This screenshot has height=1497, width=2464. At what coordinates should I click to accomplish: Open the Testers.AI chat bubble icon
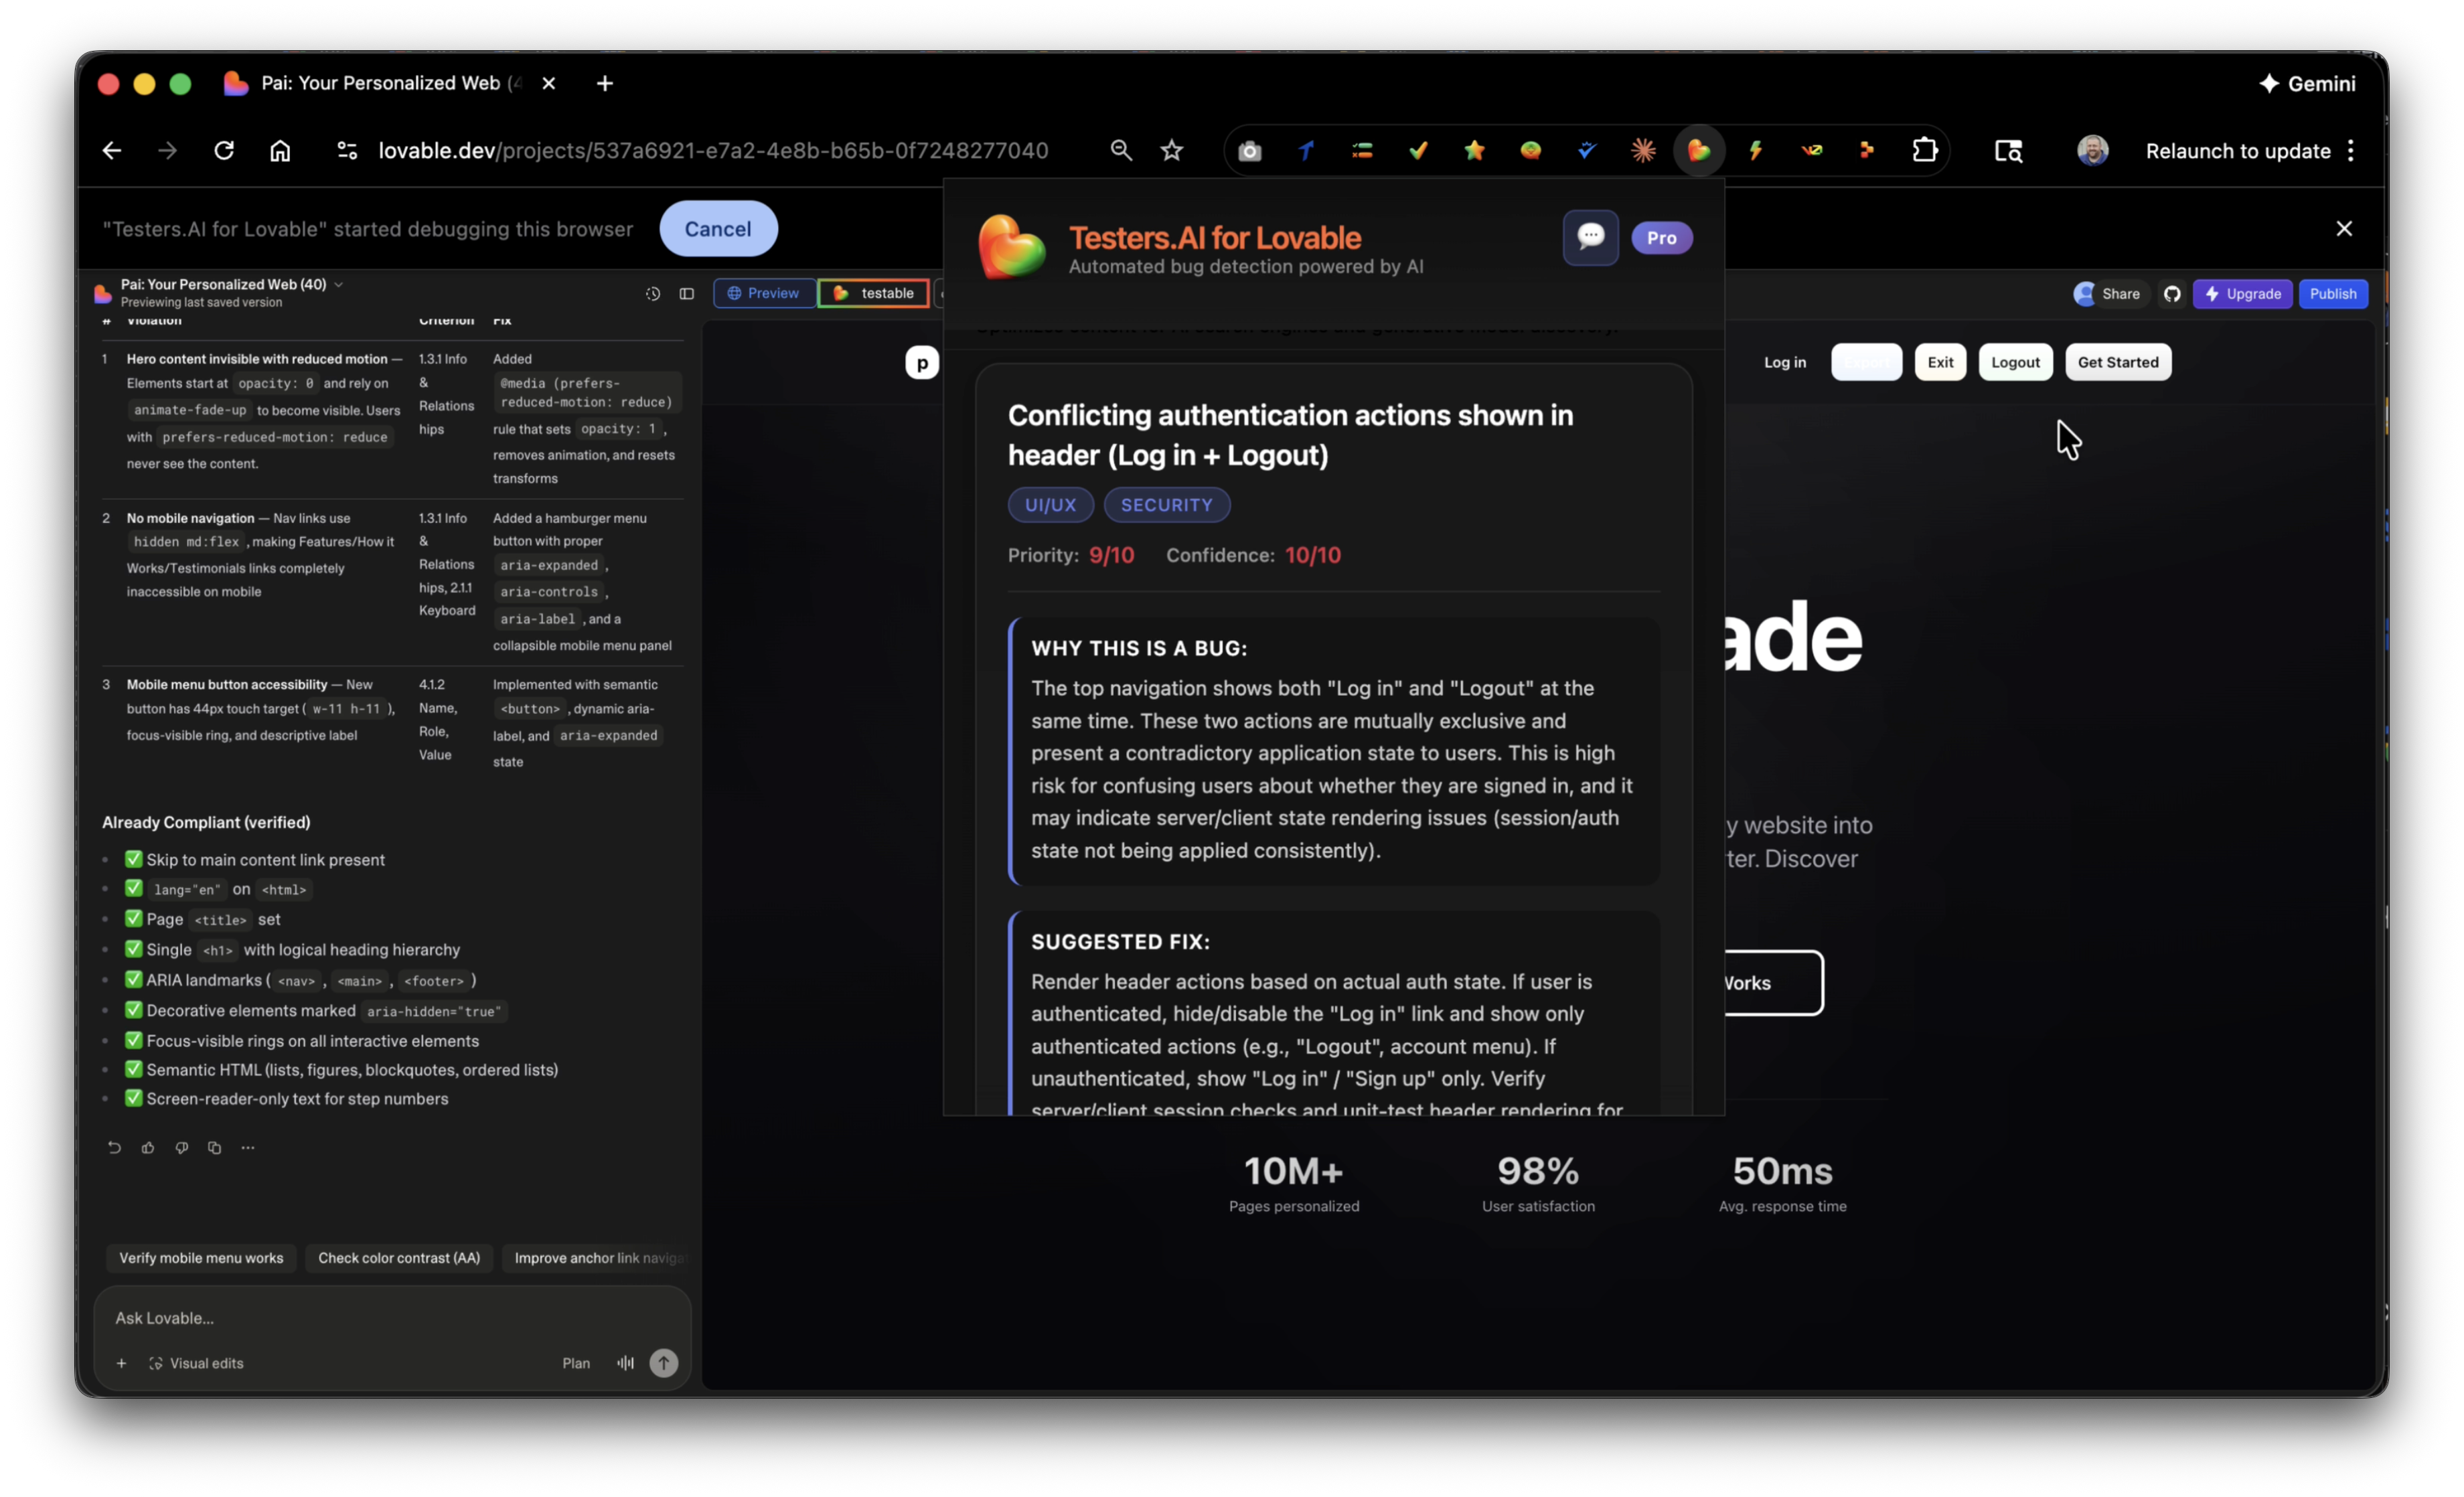pyautogui.click(x=1590, y=237)
